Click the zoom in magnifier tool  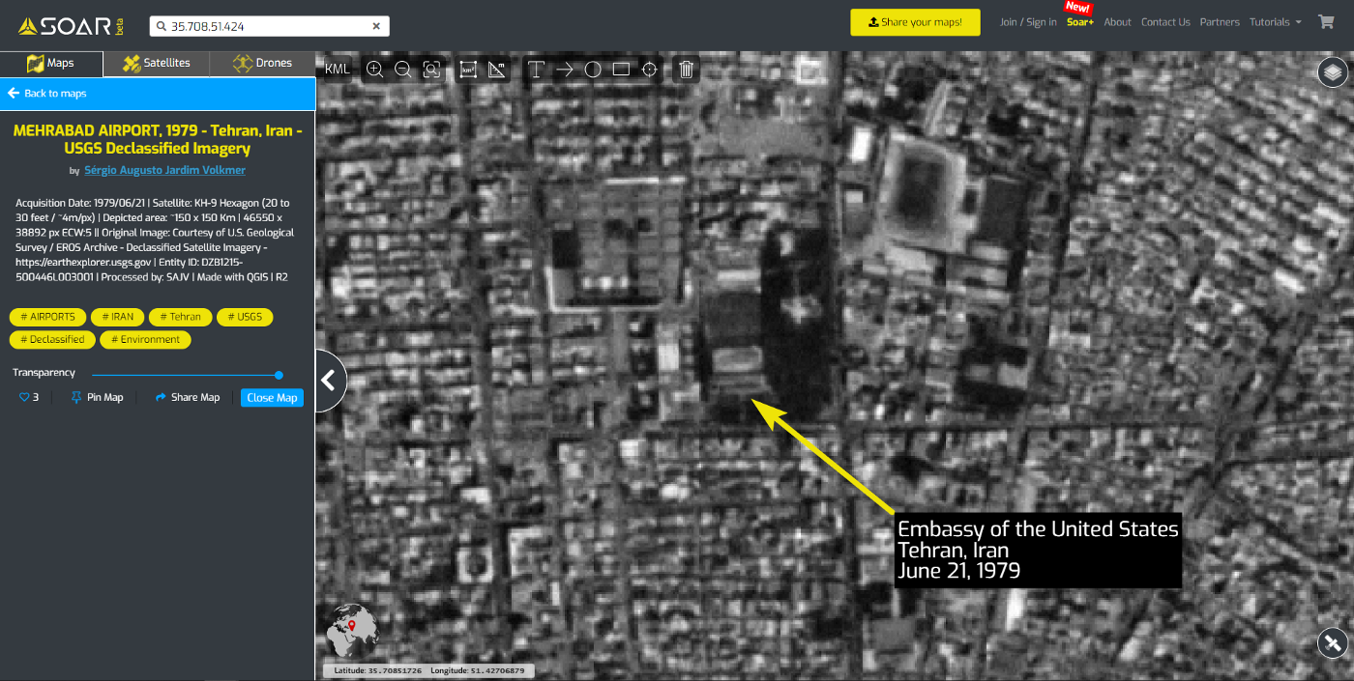[375, 70]
